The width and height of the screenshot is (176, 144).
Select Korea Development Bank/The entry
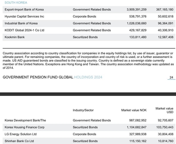[x=25, y=120]
